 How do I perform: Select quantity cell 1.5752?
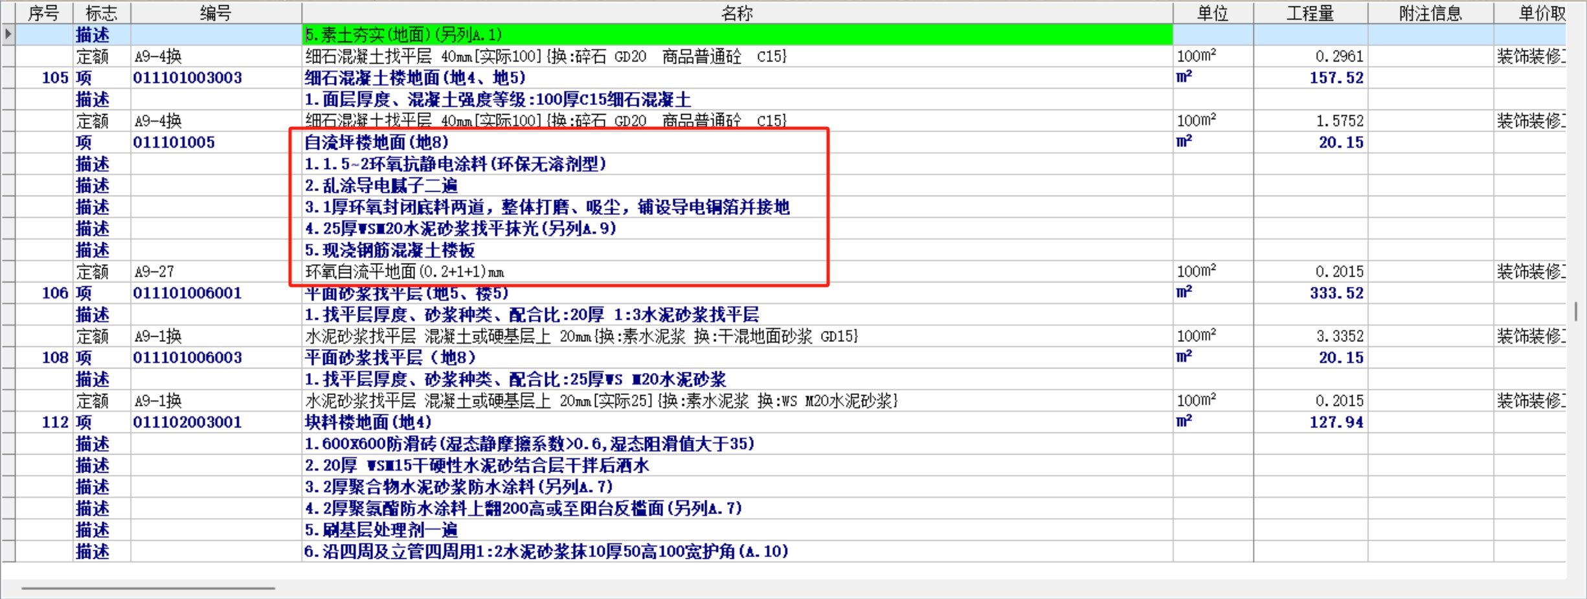tap(1310, 121)
